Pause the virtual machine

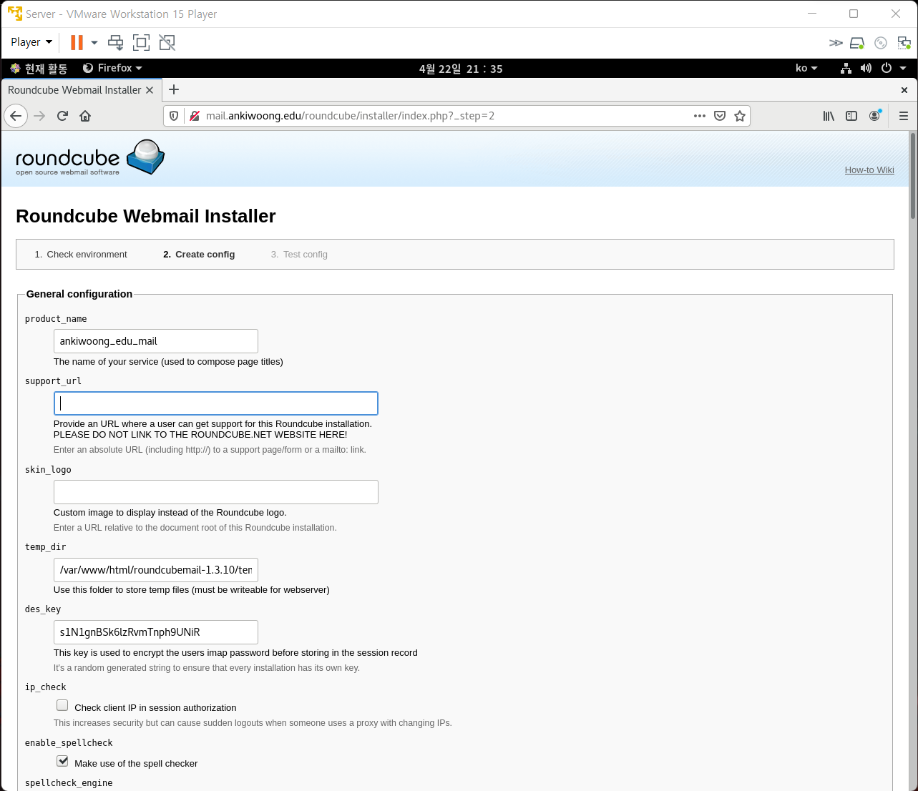click(77, 43)
